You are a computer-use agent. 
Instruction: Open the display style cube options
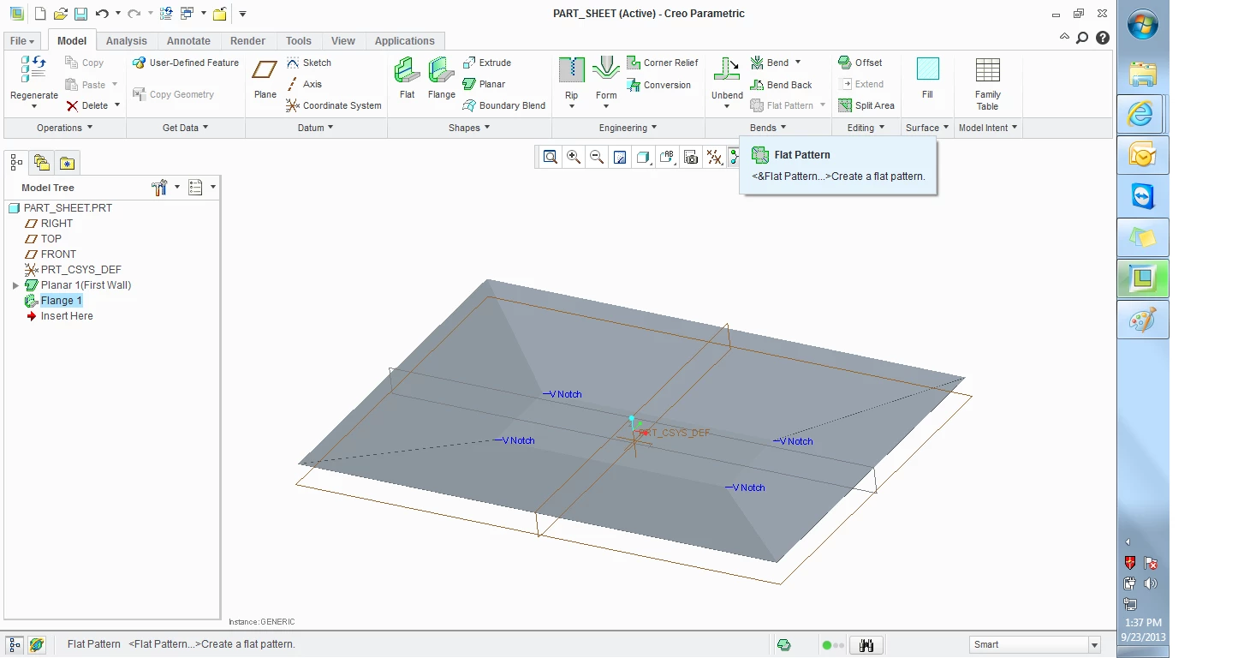point(644,157)
